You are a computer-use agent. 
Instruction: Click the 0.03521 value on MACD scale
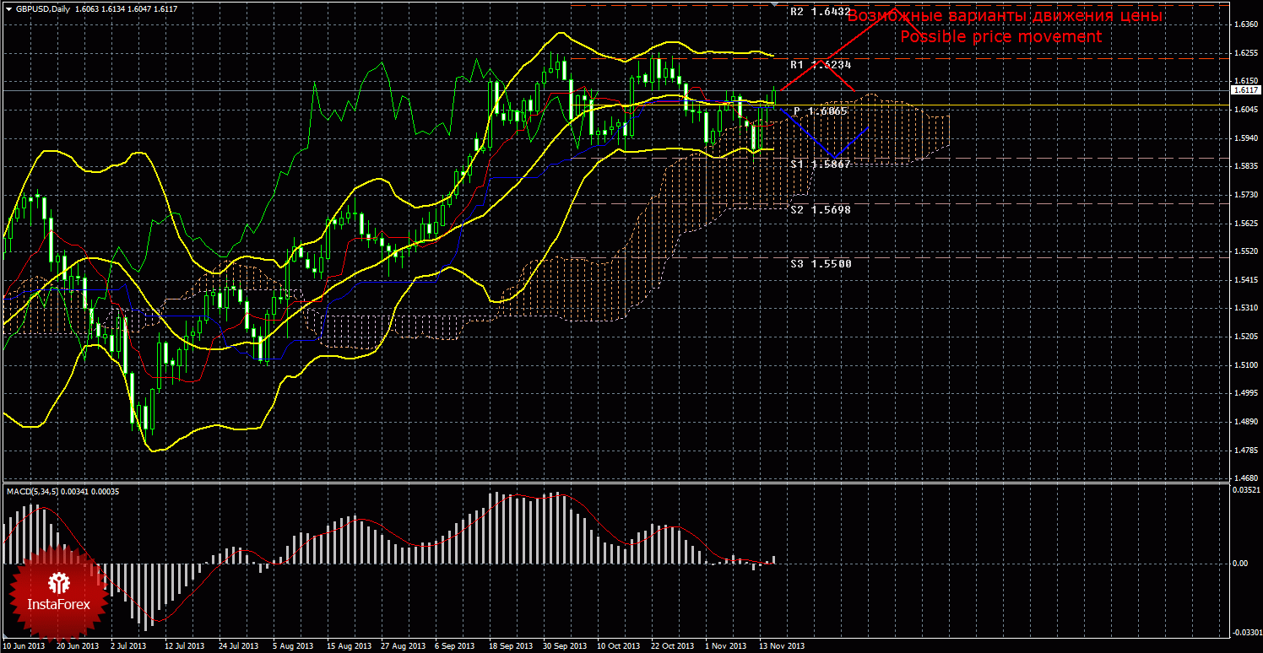1245,489
